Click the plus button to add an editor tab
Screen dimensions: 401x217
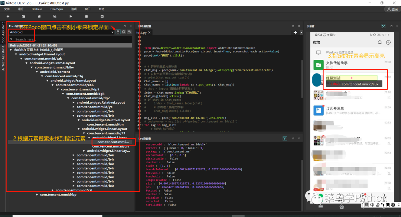295,32
